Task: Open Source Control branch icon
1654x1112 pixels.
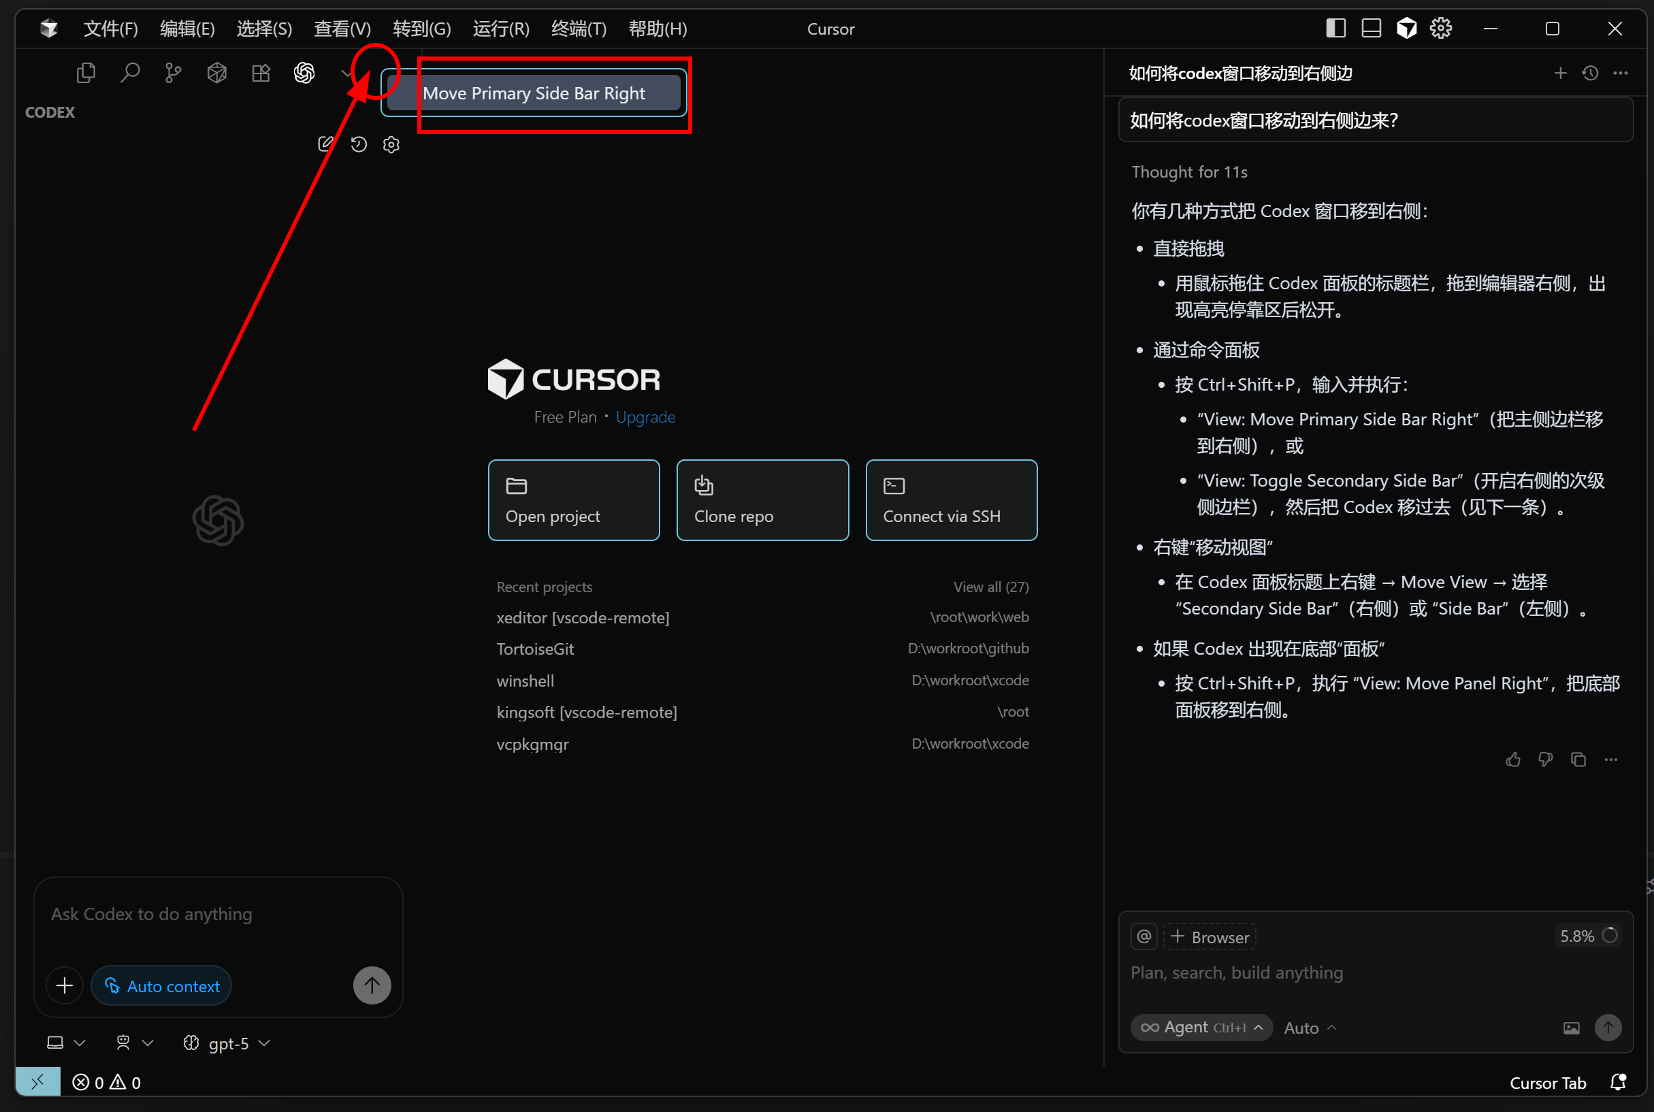Action: (173, 72)
